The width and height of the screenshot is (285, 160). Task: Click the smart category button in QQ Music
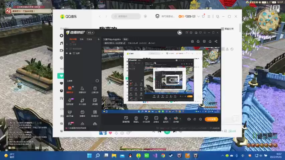click(x=227, y=29)
